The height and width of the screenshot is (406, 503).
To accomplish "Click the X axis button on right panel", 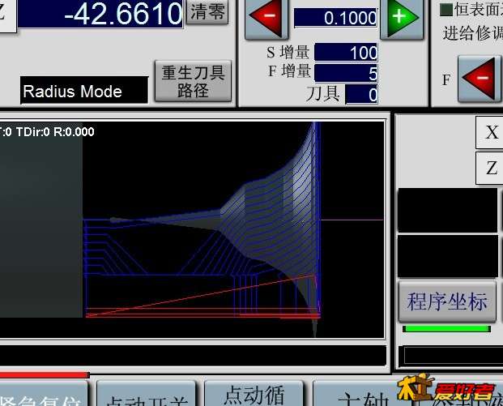I will click(x=490, y=132).
